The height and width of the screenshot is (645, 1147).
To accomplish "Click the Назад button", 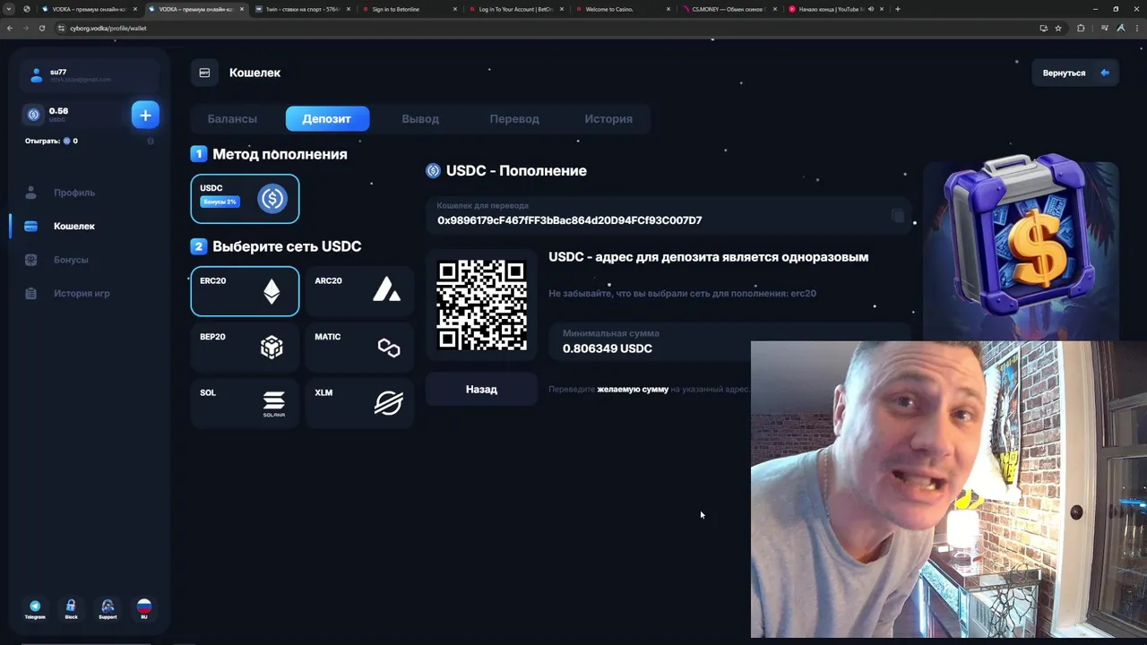I will pyautogui.click(x=481, y=389).
